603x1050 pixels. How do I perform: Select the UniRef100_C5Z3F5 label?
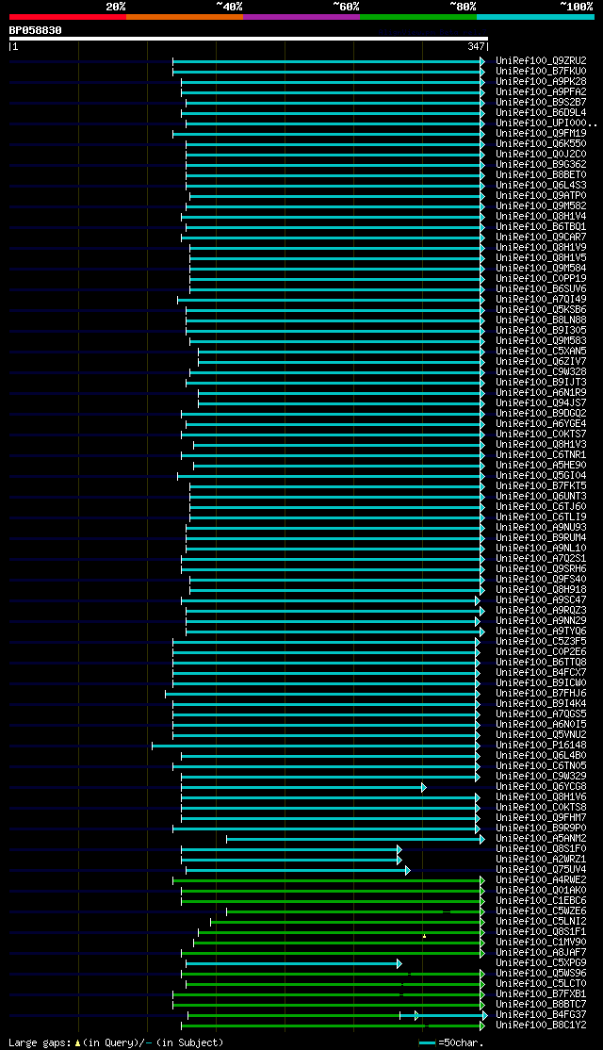pyautogui.click(x=541, y=642)
